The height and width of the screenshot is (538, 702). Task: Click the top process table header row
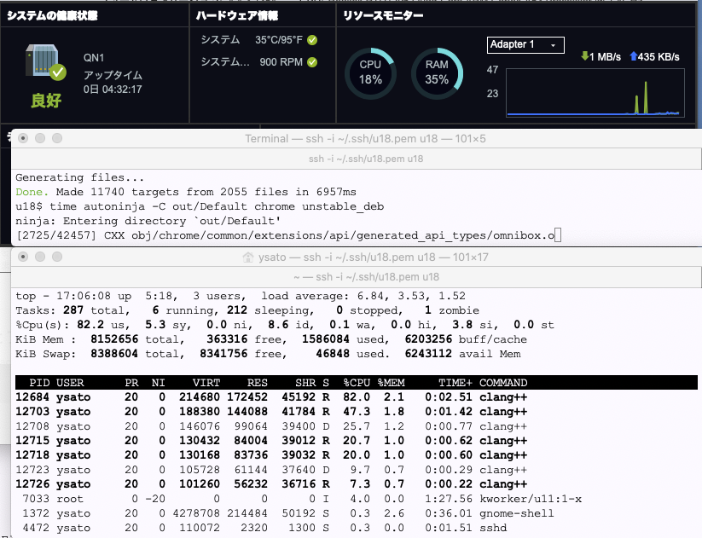coord(280,383)
